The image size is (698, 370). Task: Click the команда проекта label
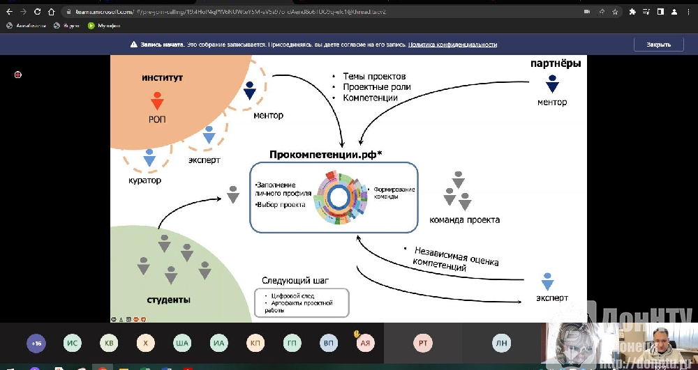pyautogui.click(x=464, y=219)
